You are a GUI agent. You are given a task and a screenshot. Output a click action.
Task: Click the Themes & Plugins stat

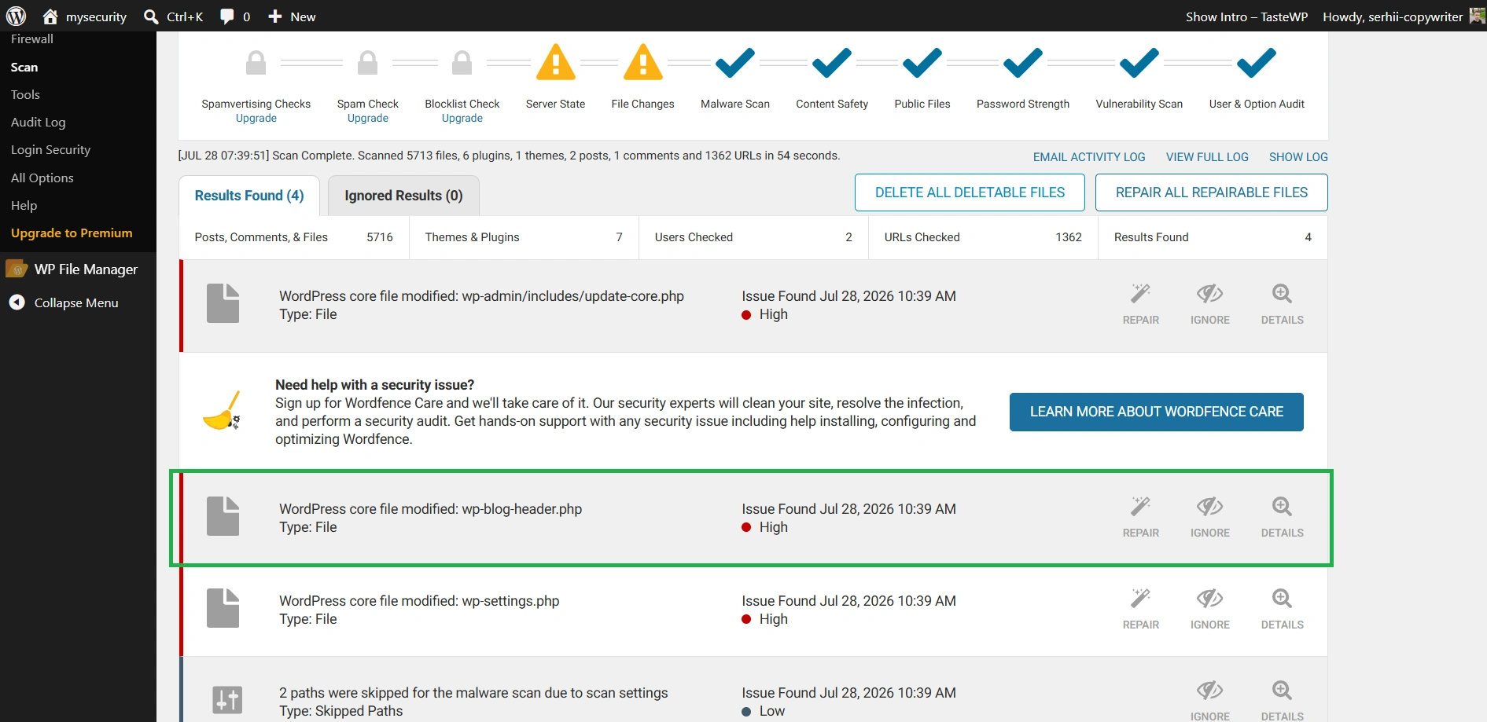pyautogui.click(x=524, y=237)
